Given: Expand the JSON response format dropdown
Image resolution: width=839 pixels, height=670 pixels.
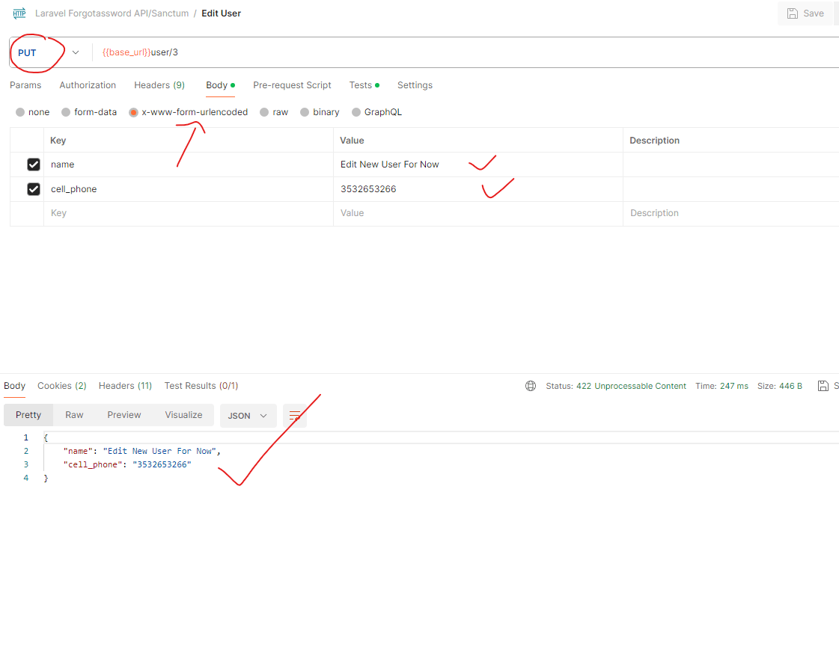Looking at the screenshot, I should pos(248,416).
